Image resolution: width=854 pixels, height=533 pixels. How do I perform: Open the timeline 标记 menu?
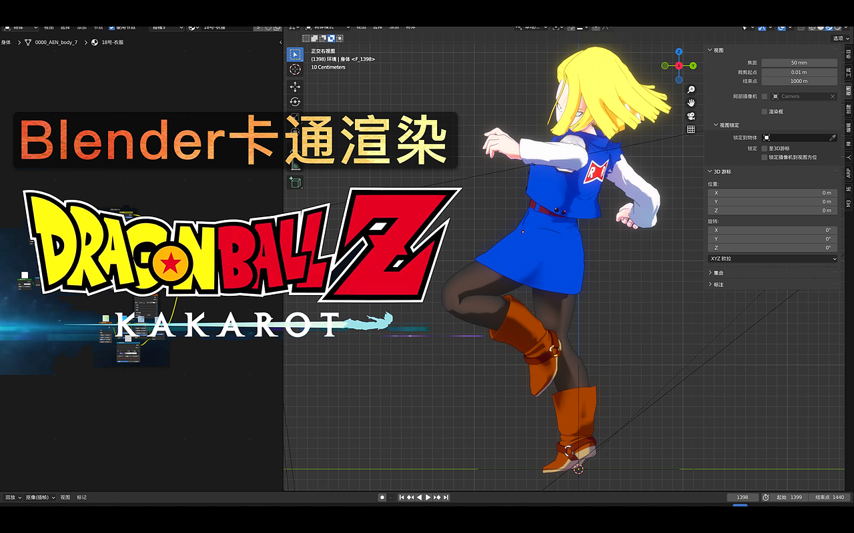click(81, 498)
